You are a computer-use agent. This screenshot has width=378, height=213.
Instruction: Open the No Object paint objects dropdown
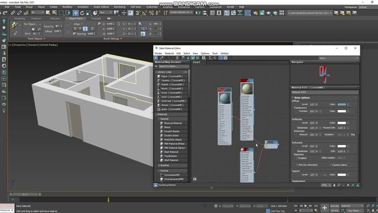(x=33, y=24)
